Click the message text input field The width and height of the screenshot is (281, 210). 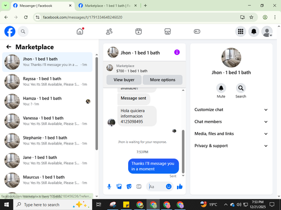pos(156,186)
